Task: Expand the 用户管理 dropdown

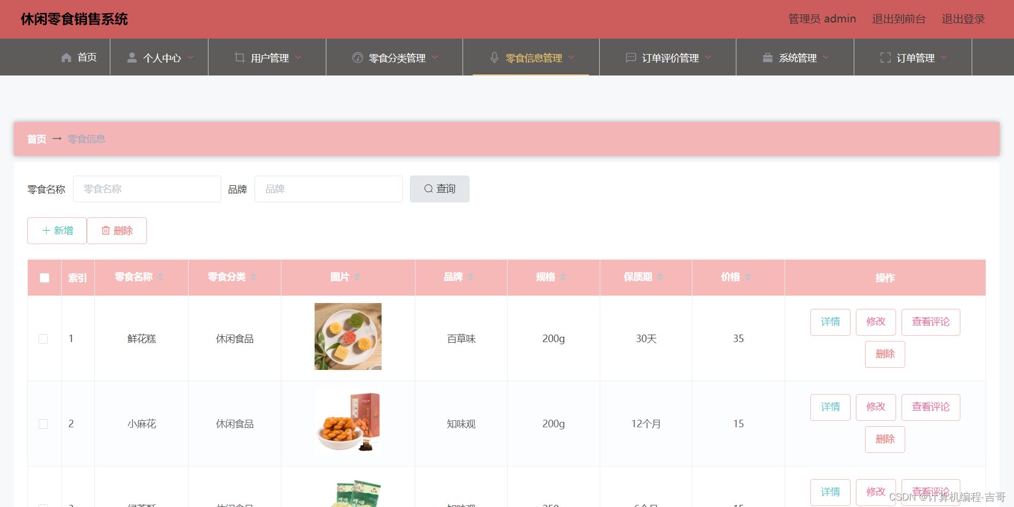Action: pyautogui.click(x=270, y=57)
